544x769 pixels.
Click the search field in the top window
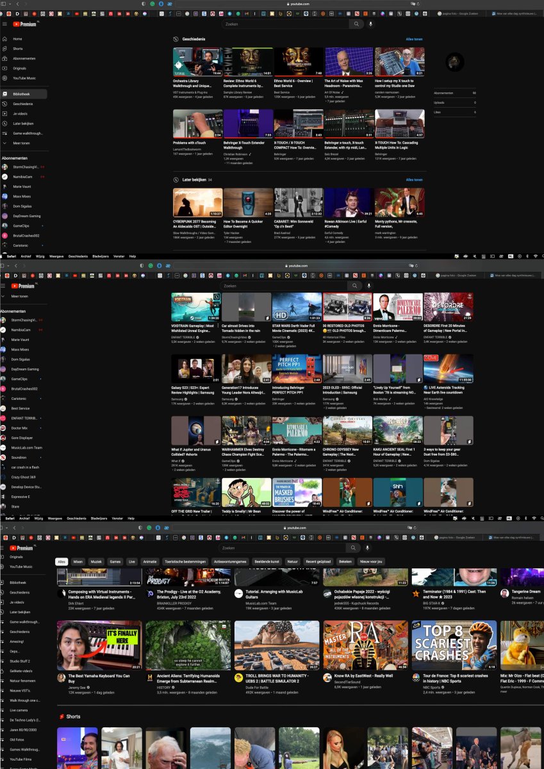[286, 24]
